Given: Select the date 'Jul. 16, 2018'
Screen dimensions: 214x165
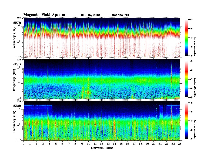Looking at the screenshot, I should 90,15.
